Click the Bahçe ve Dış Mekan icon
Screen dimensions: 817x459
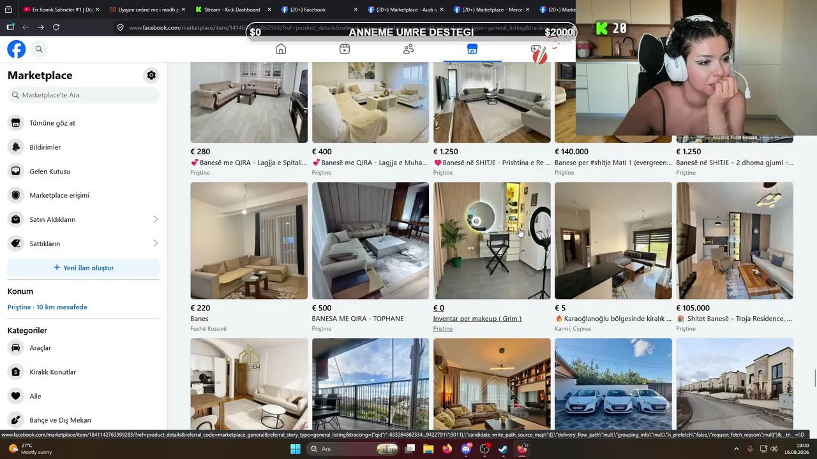click(x=16, y=420)
